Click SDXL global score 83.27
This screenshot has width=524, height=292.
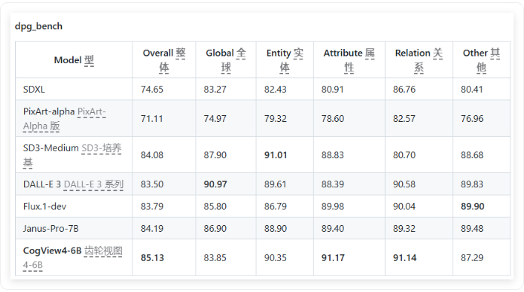pos(215,90)
